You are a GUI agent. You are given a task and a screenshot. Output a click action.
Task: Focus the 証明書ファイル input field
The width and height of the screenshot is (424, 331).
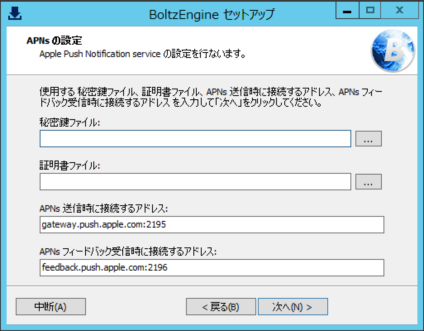pos(195,182)
